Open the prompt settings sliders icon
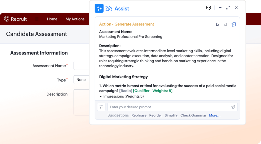 point(101,107)
